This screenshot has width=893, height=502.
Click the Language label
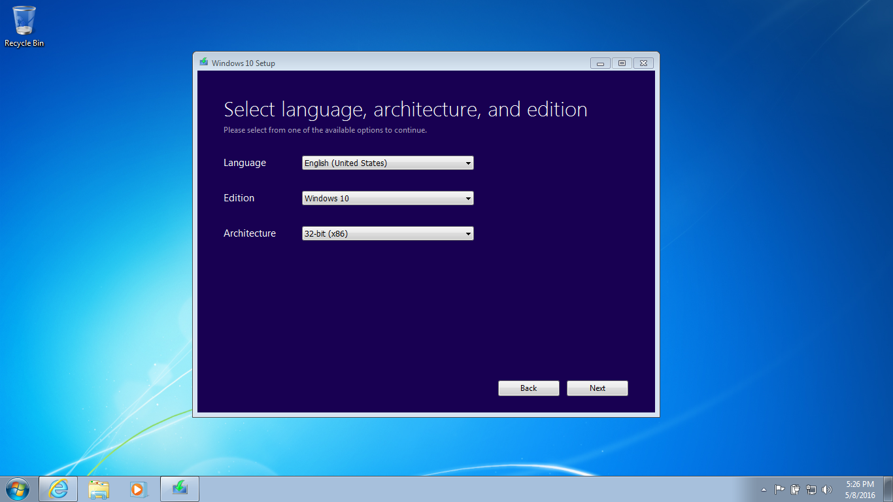(244, 163)
